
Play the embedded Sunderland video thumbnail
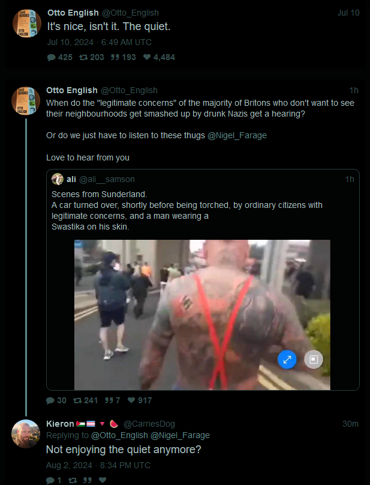[202, 315]
